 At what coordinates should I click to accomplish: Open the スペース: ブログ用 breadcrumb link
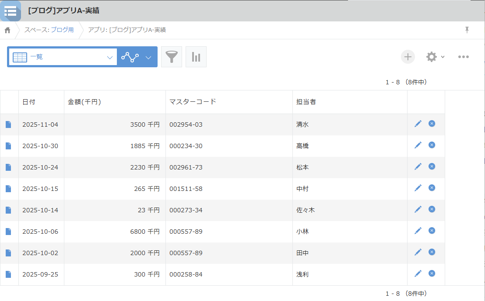tap(49, 30)
